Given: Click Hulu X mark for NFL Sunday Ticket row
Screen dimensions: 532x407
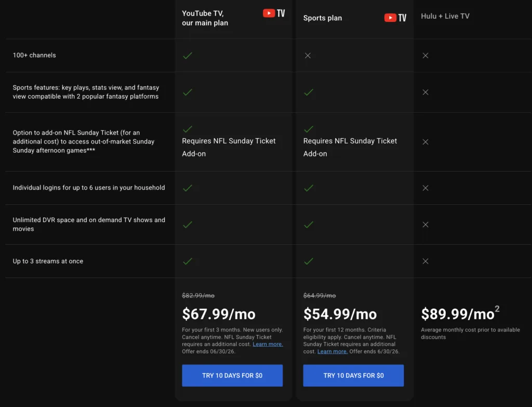Looking at the screenshot, I should tap(425, 142).
